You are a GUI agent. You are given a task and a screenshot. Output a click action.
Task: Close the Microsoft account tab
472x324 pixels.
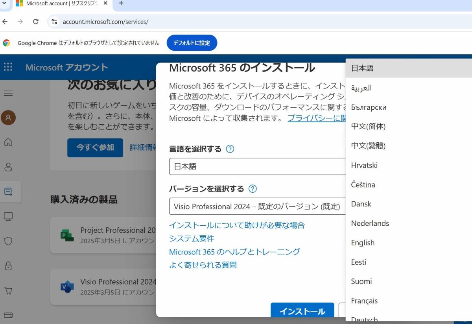click(105, 3)
